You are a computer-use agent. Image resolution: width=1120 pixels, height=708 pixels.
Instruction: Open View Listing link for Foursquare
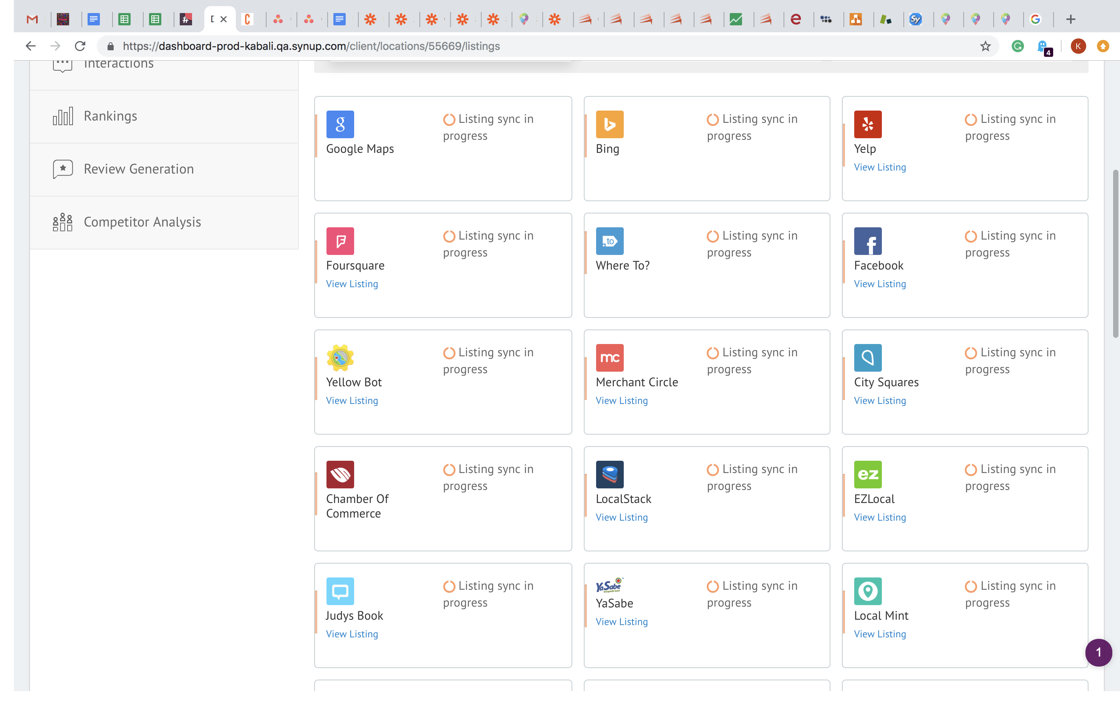[x=351, y=284]
